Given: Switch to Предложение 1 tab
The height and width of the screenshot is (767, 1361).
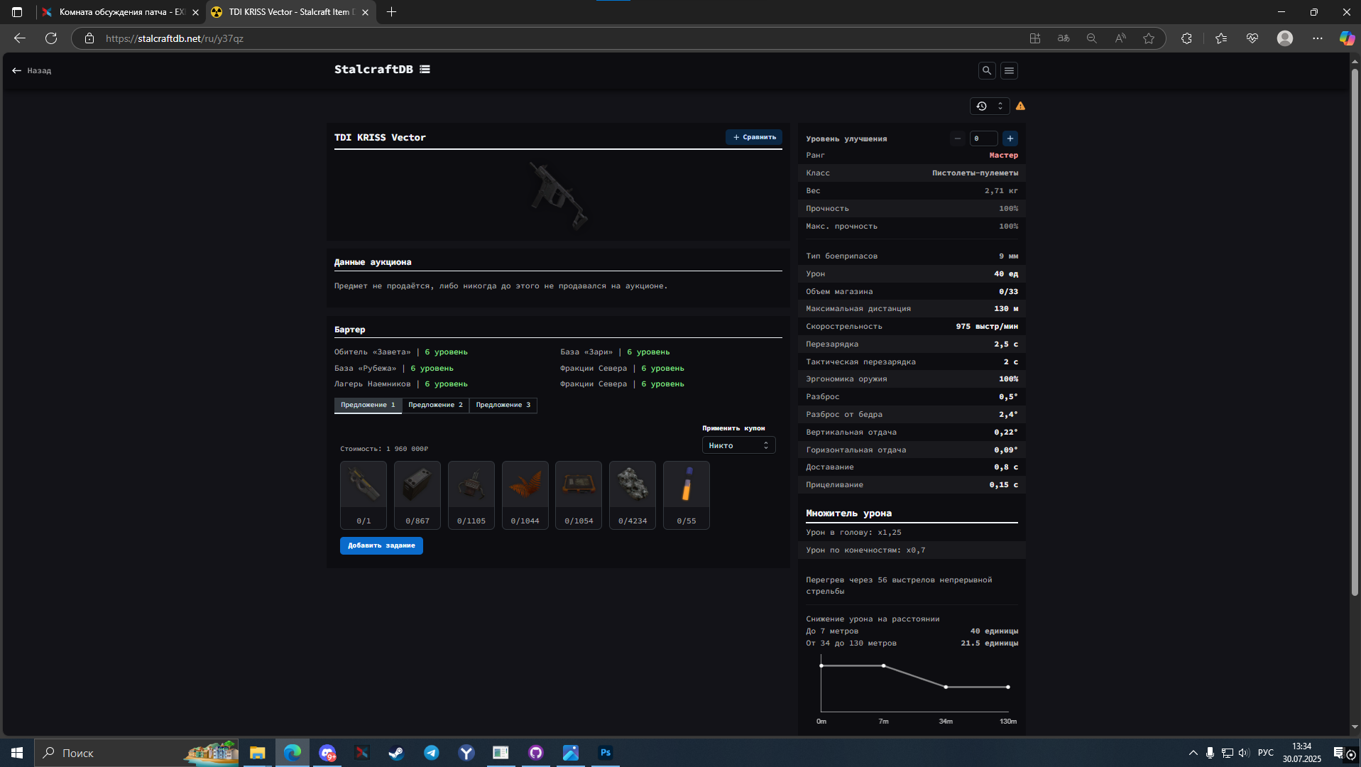Looking at the screenshot, I should click(368, 405).
